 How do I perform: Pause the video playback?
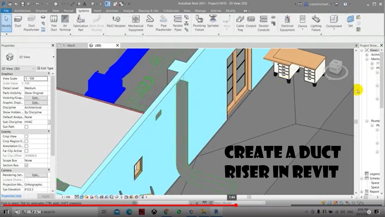click(x=6, y=212)
